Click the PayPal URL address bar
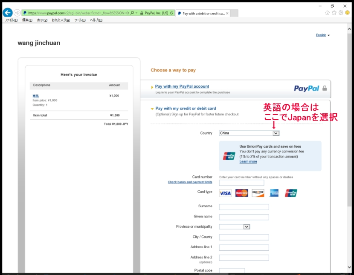The width and height of the screenshot is (354, 275). [x=78, y=13]
